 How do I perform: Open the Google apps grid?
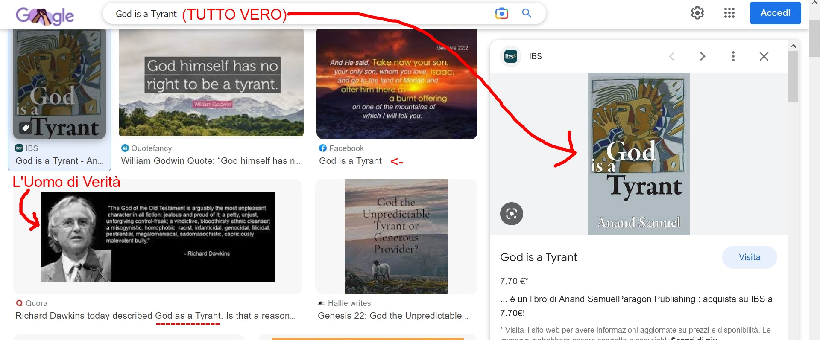pyautogui.click(x=729, y=13)
